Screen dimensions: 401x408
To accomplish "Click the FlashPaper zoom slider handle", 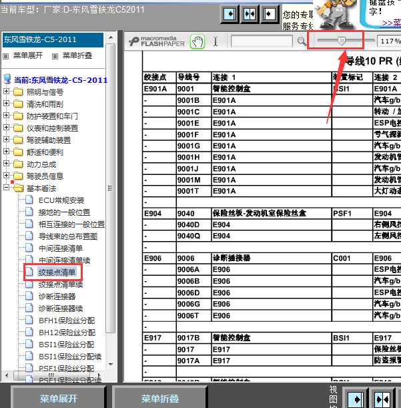I will (342, 40).
